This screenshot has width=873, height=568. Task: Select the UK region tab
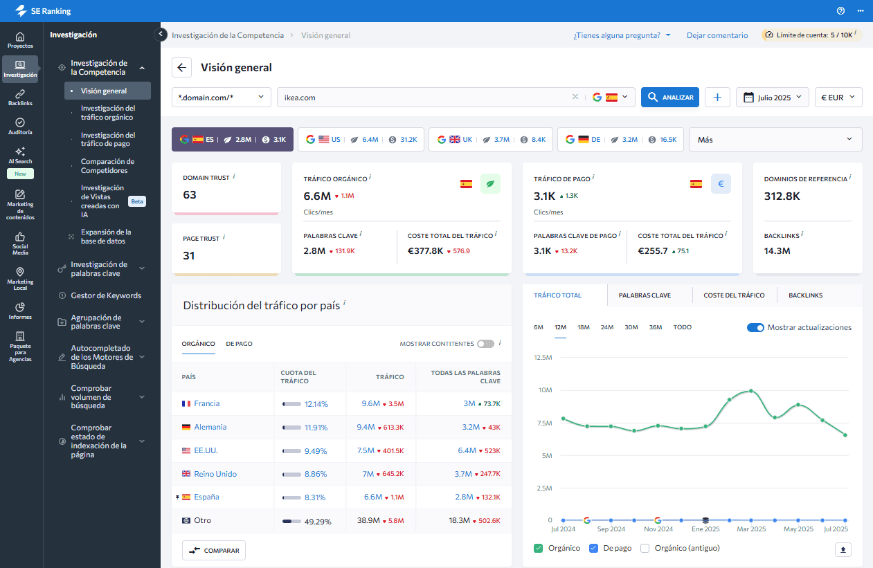point(490,139)
